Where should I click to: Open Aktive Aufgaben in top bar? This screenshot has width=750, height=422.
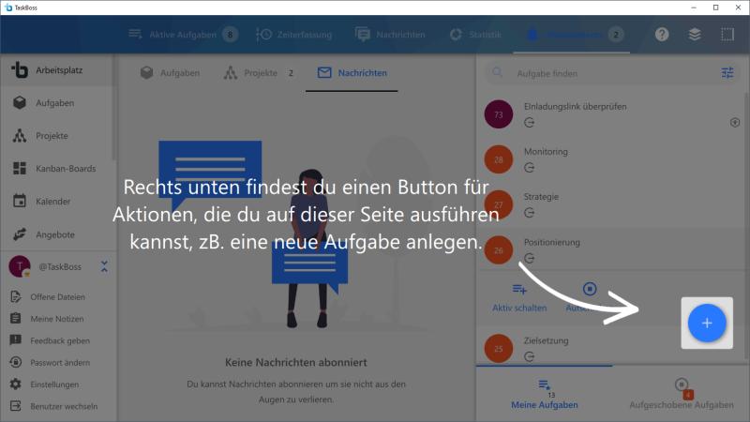pyautogui.click(x=183, y=35)
